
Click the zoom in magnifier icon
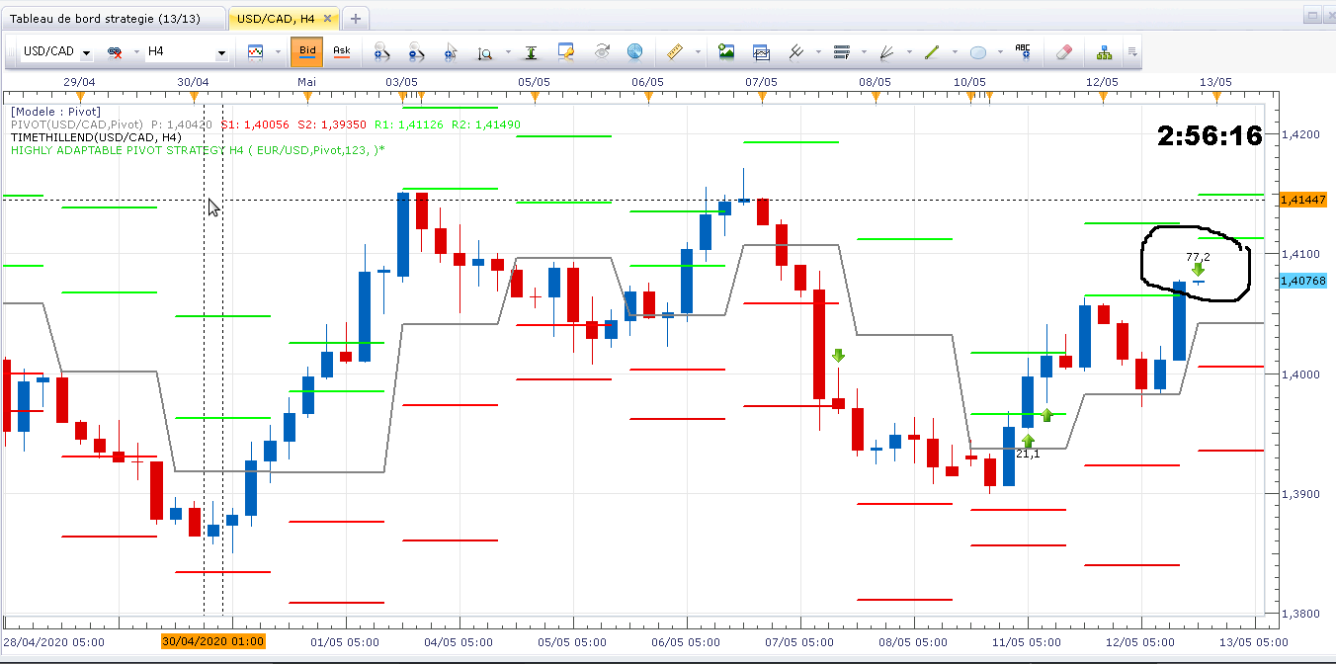point(381,52)
